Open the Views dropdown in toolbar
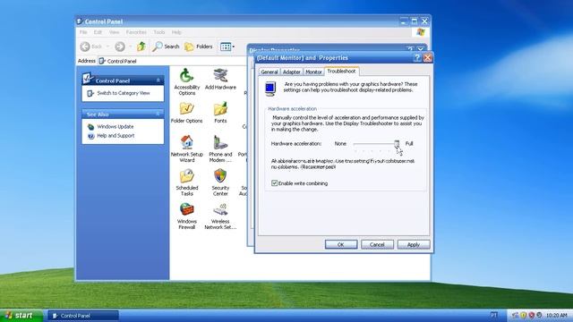 tap(227, 47)
